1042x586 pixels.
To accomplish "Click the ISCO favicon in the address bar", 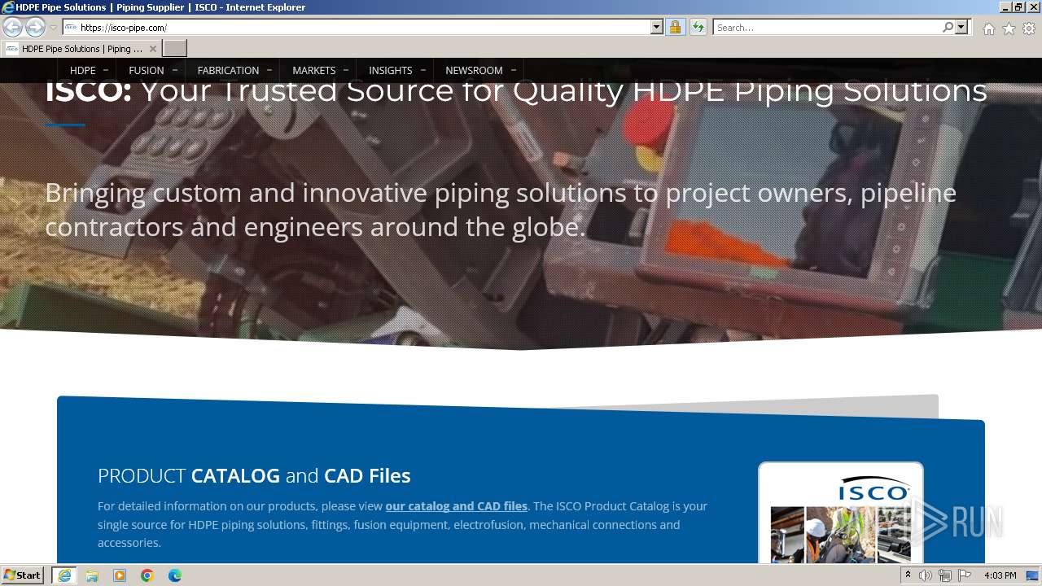I will click(x=71, y=27).
